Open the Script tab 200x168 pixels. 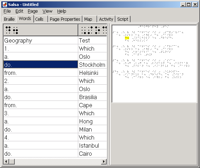(x=122, y=19)
